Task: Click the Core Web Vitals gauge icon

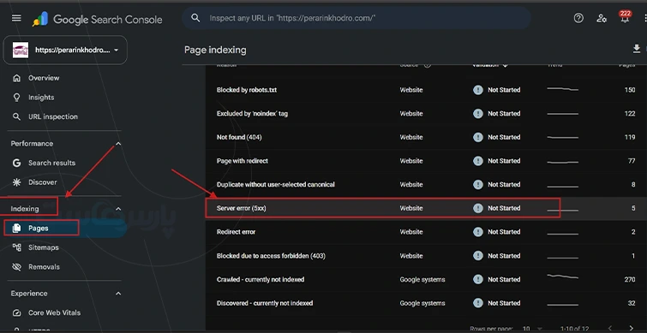Action: (16, 312)
